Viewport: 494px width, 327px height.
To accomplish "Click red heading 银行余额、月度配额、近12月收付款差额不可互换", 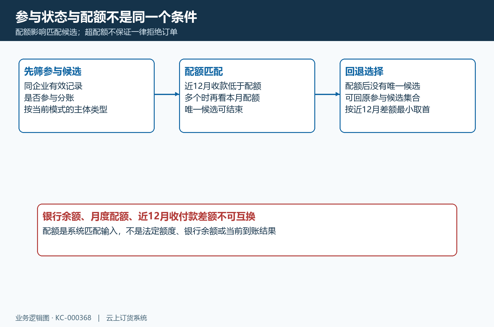I will [149, 217].
